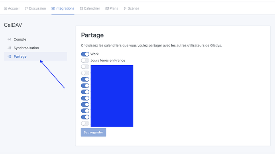Select Synchronisation in the CalDAV sidebar
Screen dimensions: 275x154
[x=35, y=48]
